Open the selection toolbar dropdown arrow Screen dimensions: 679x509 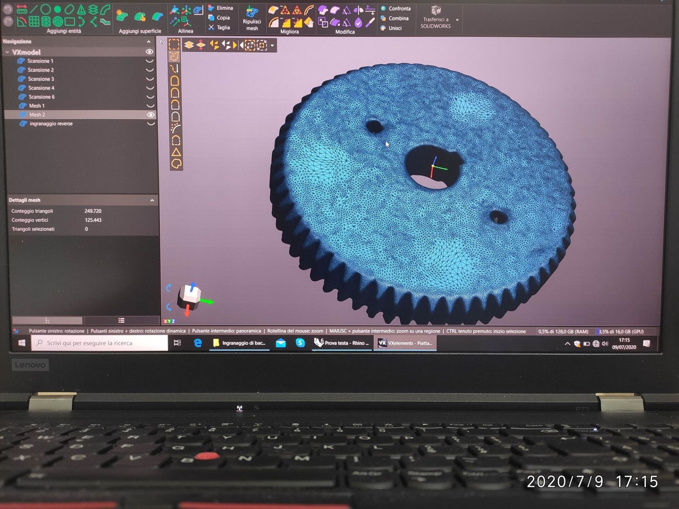point(272,46)
